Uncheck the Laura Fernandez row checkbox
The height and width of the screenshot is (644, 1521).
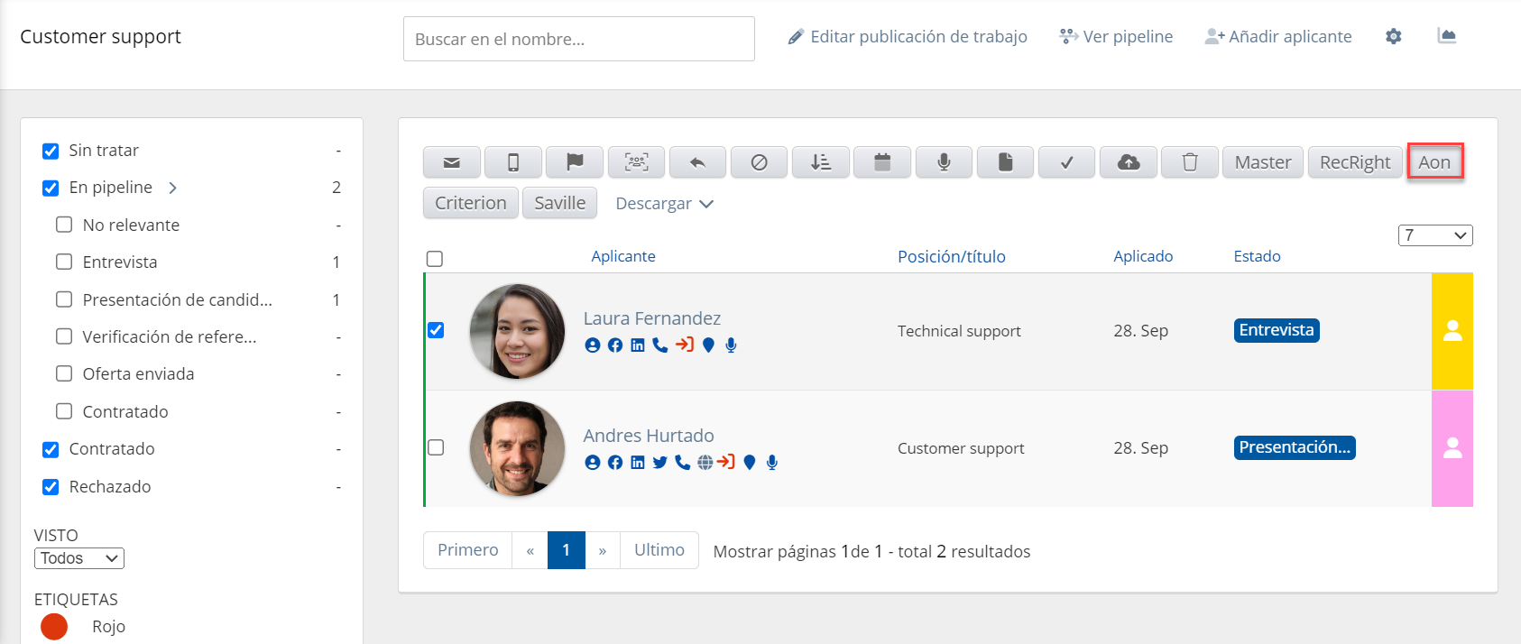point(436,330)
